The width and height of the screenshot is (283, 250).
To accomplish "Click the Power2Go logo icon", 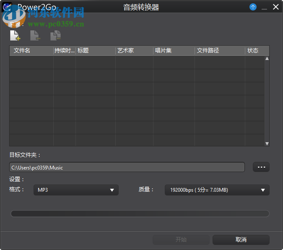I will pyautogui.click(x=7, y=7).
